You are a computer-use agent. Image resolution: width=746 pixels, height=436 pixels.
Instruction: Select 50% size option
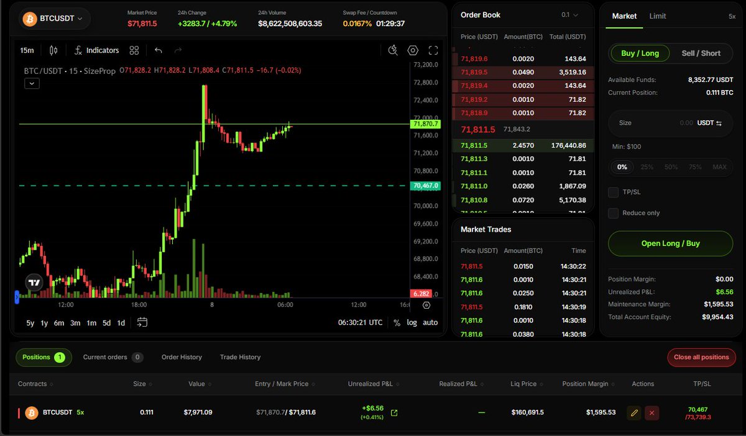671,167
